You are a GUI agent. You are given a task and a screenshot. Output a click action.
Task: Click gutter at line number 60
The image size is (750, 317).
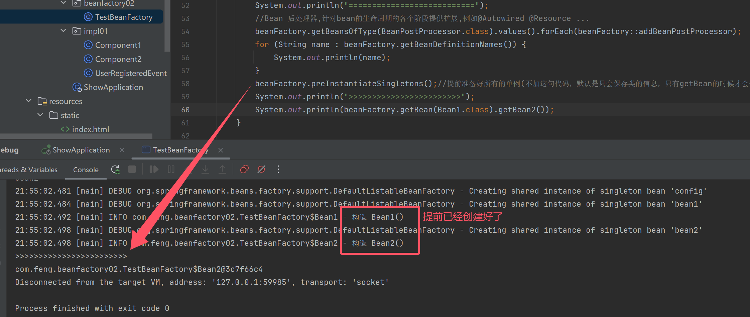click(185, 110)
